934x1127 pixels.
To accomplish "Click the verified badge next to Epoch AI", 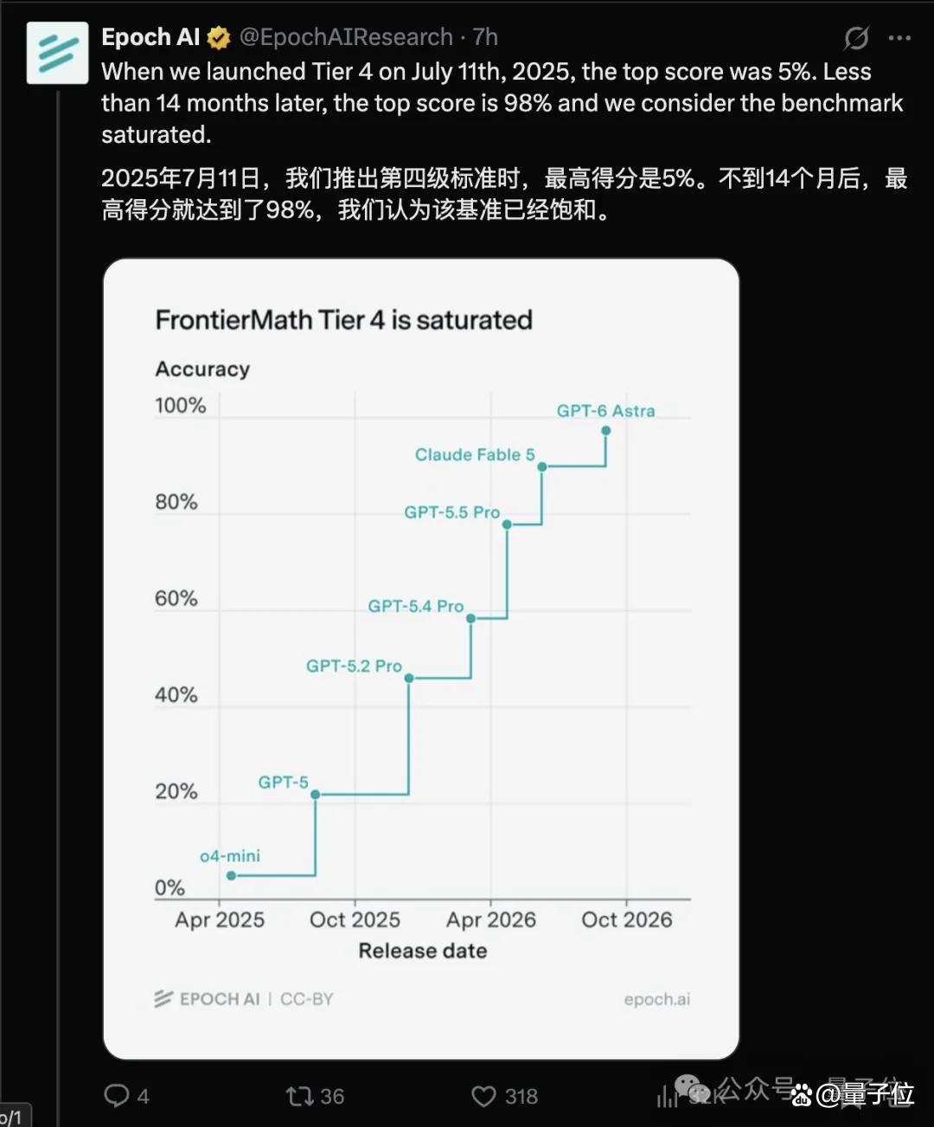I will pos(219,38).
